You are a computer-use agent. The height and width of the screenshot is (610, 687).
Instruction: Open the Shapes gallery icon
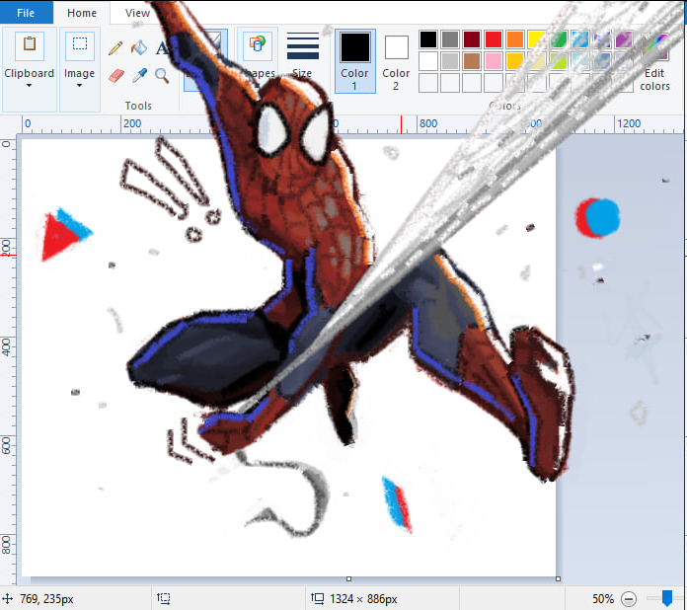point(258,44)
